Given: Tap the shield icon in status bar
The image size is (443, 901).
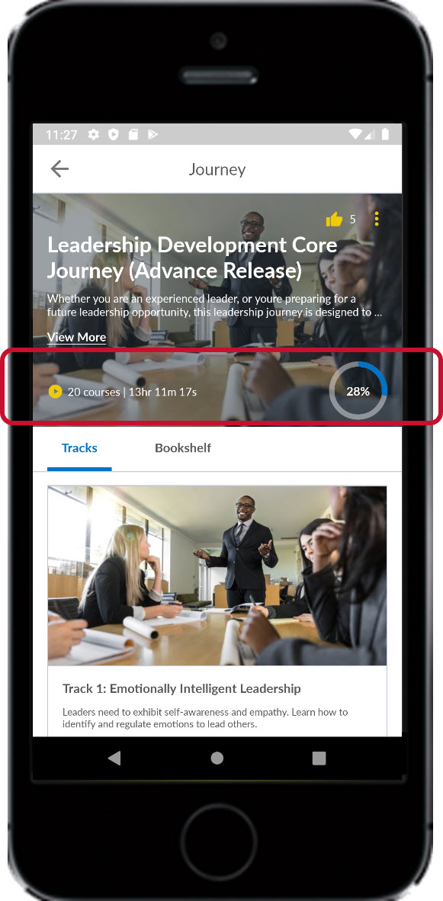Looking at the screenshot, I should (x=113, y=134).
